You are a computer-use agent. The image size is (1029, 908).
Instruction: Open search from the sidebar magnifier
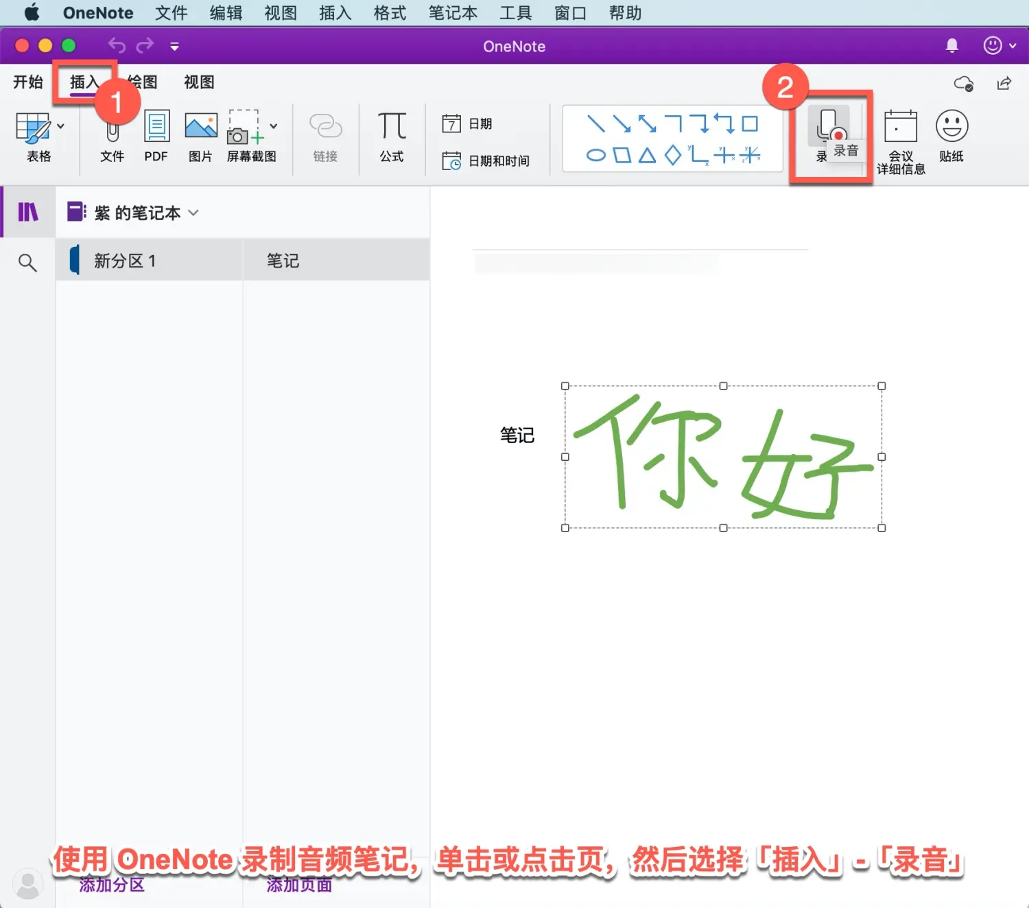point(27,262)
